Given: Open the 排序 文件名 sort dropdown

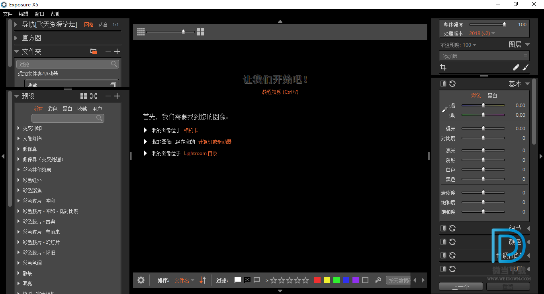Looking at the screenshot, I should 184,280.
